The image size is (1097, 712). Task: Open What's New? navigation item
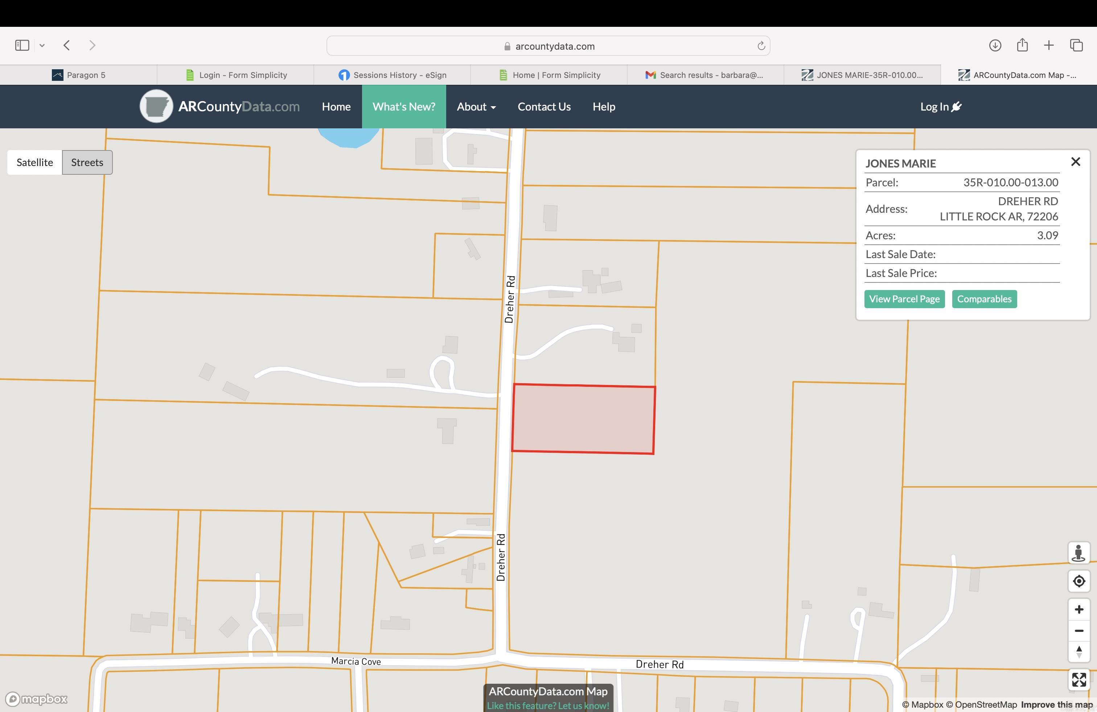(404, 107)
